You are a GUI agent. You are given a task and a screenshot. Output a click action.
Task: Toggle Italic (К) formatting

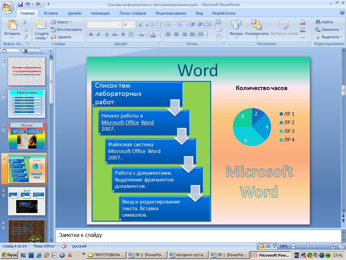tap(98, 35)
